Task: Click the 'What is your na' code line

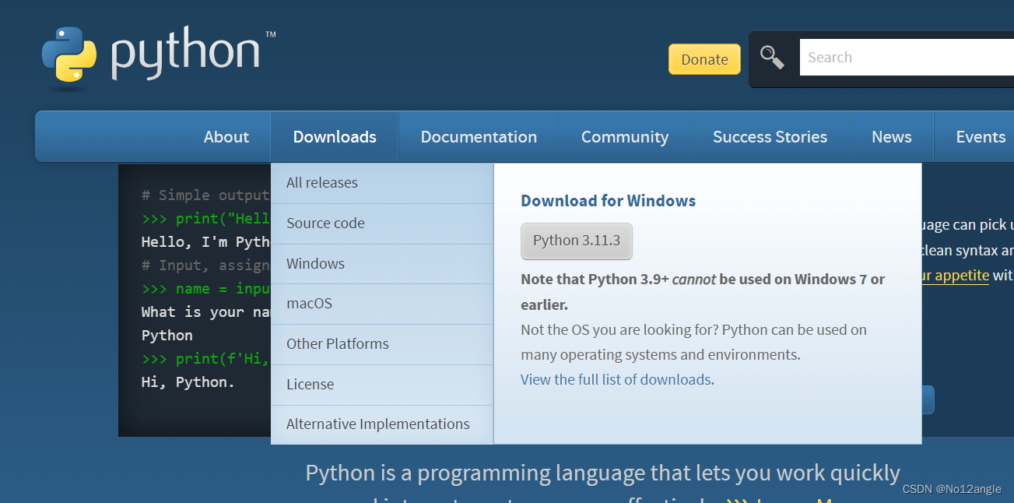Action: pos(205,312)
